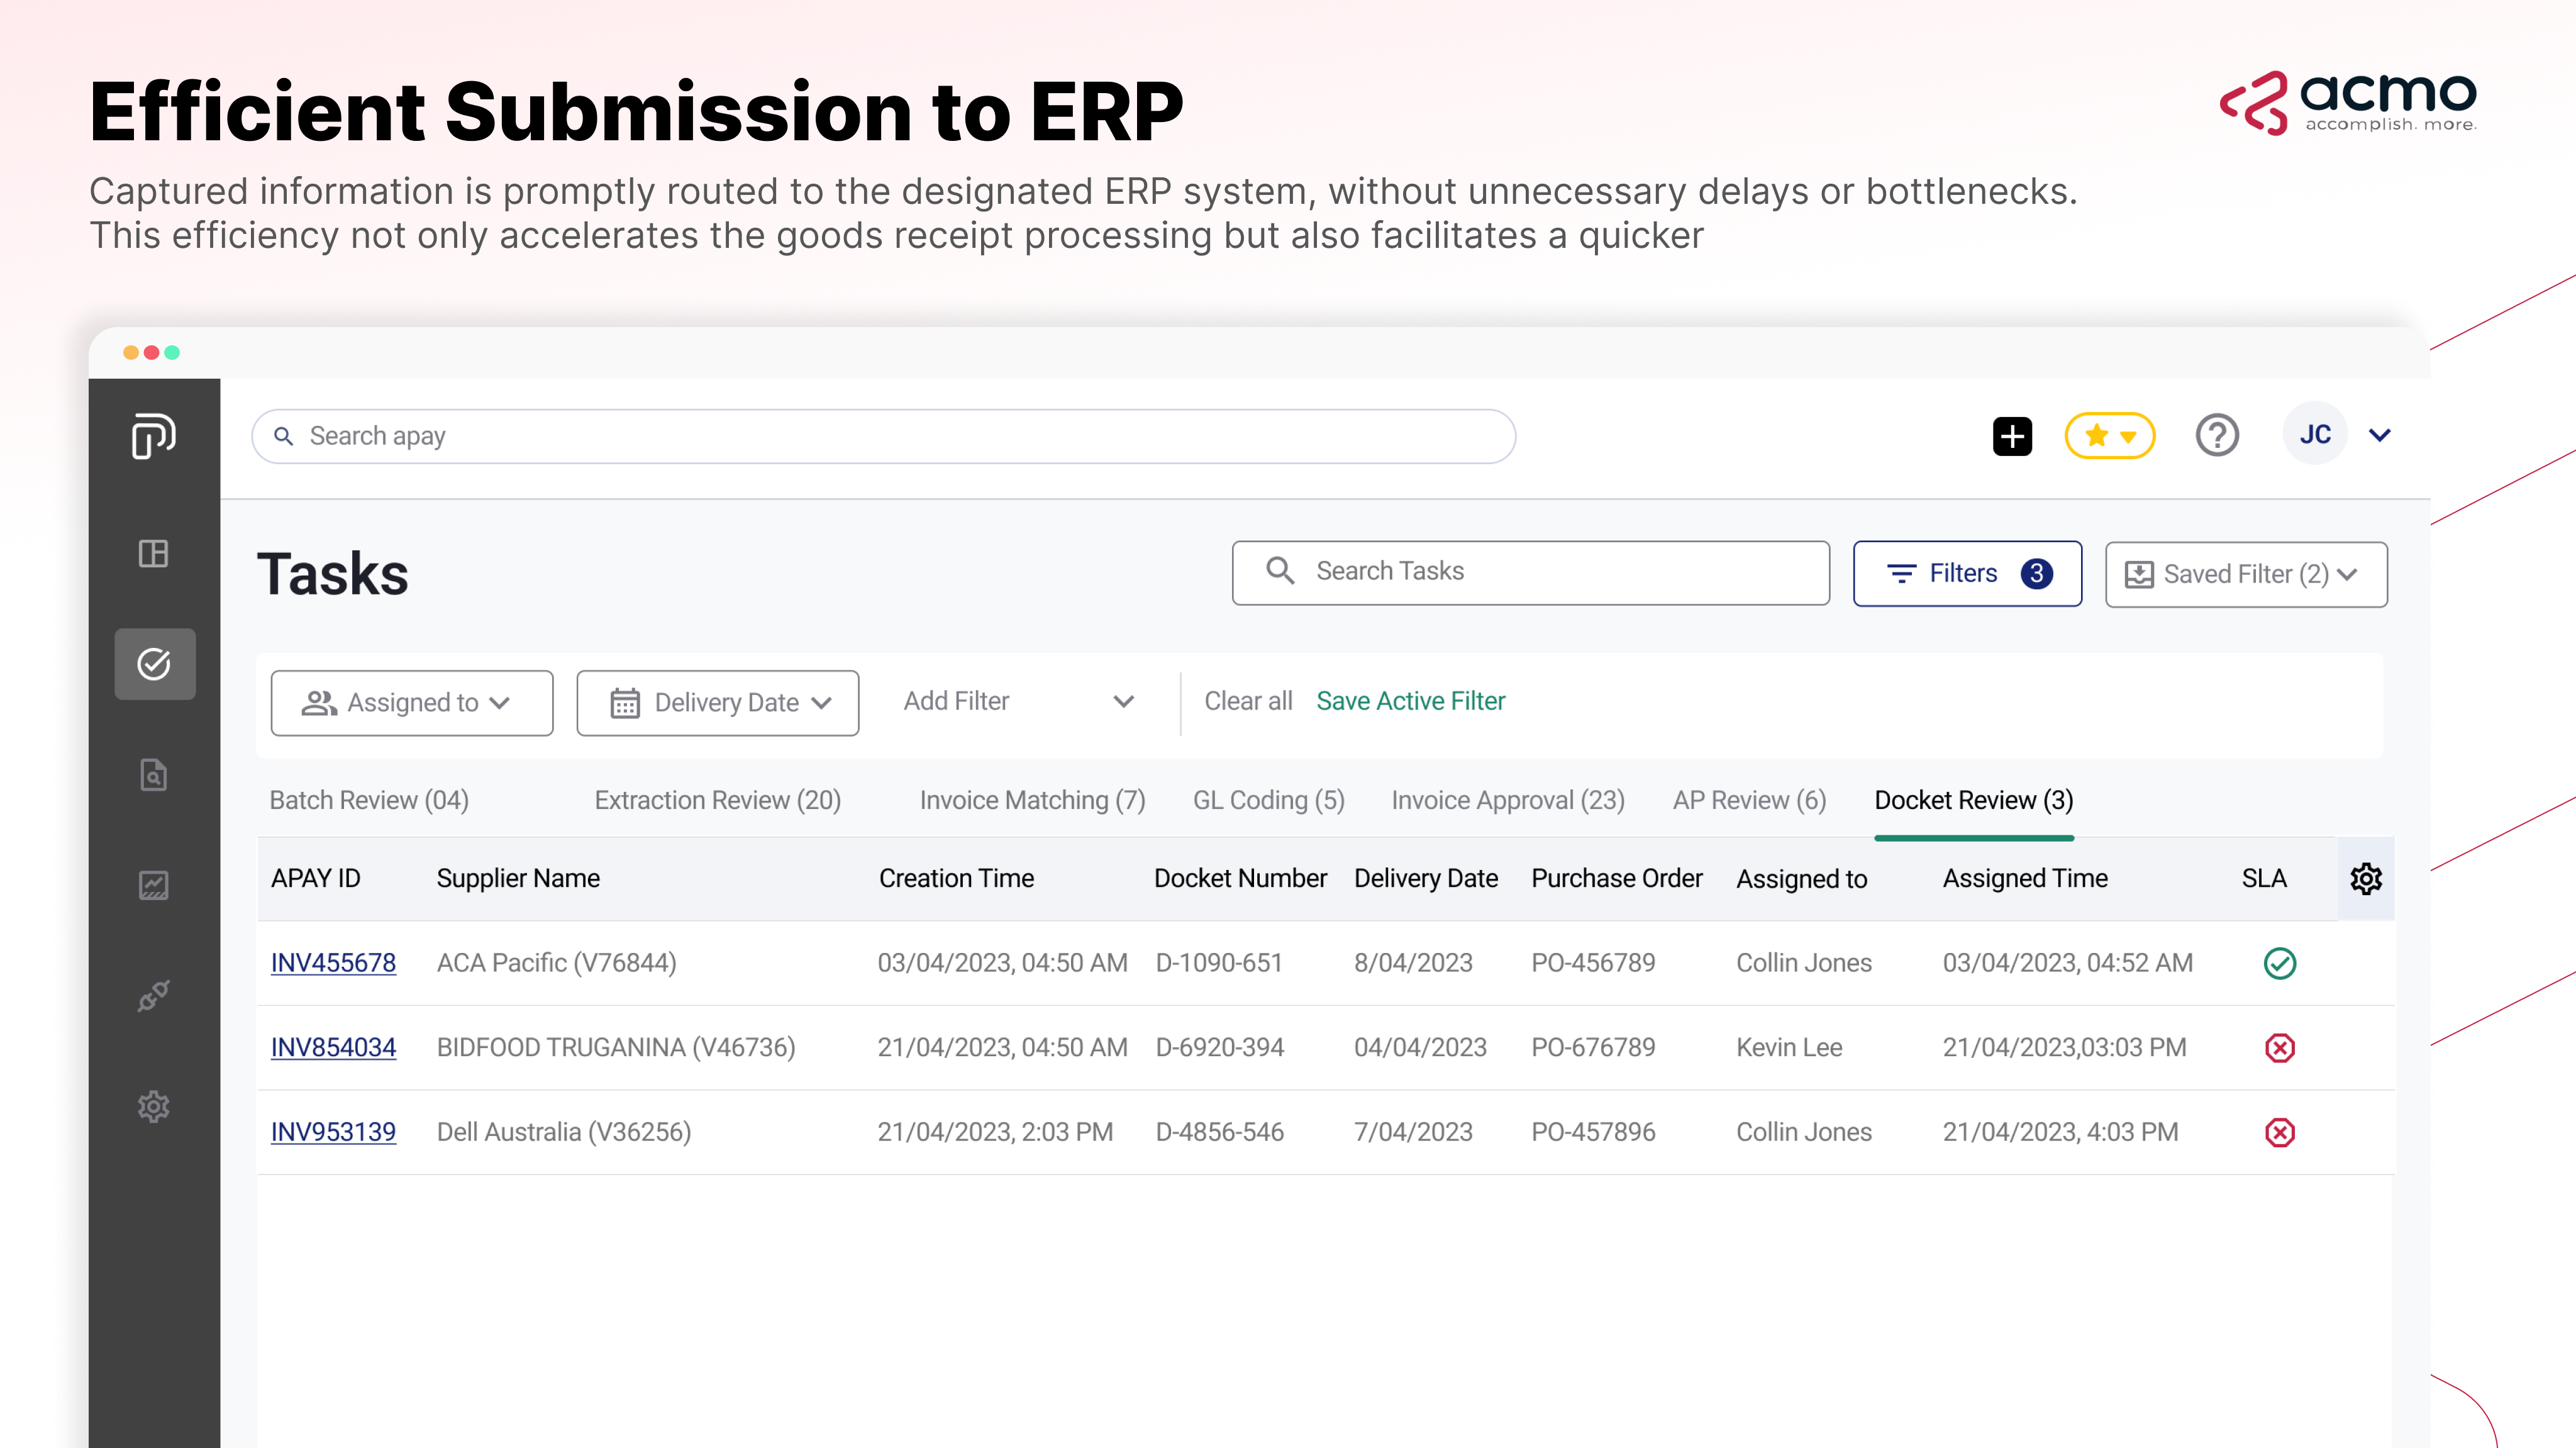This screenshot has width=2576, height=1448.
Task: Open the help question mark icon
Action: [x=2216, y=436]
